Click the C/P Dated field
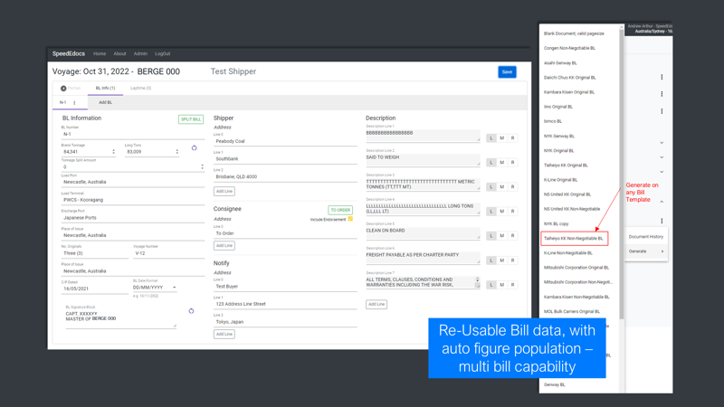This screenshot has height=407, width=724. pyautogui.click(x=95, y=289)
